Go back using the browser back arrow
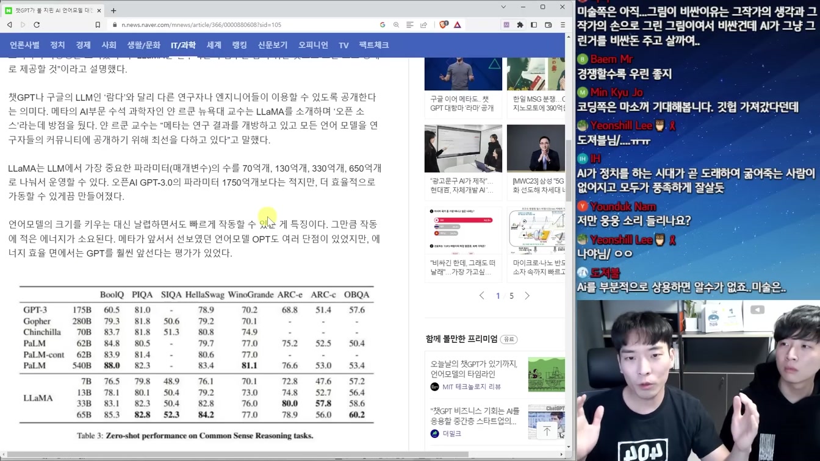 (x=10, y=25)
